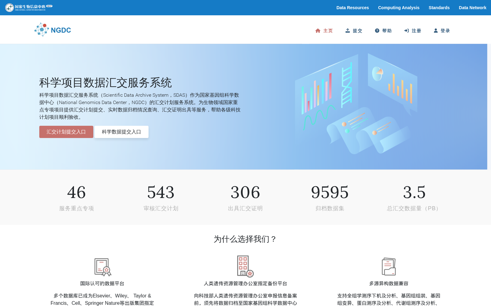Open the 提交 nav item

coord(354,31)
